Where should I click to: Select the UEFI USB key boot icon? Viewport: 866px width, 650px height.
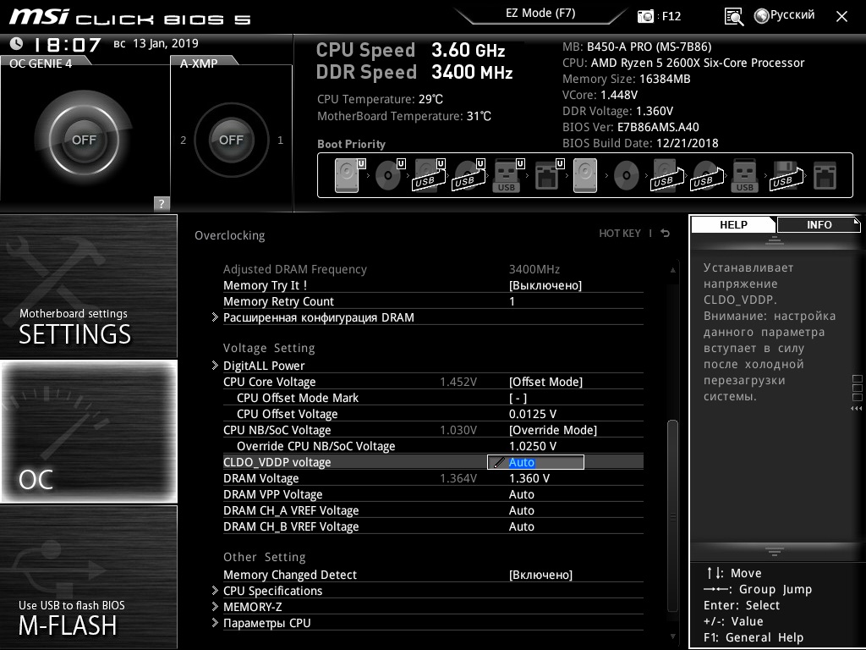tap(508, 175)
